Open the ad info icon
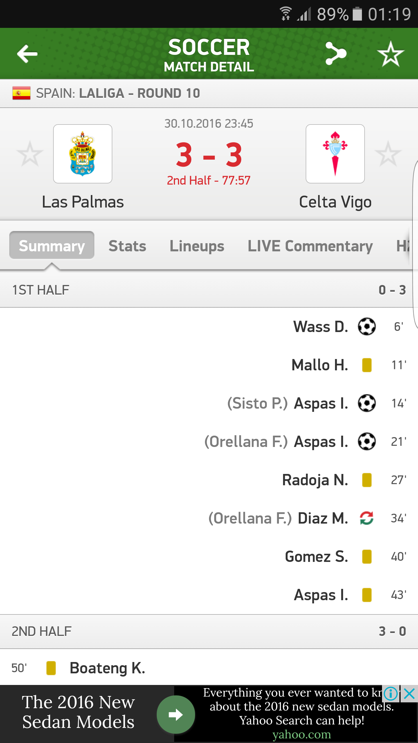Viewport: 418px width, 743px height. [391, 694]
